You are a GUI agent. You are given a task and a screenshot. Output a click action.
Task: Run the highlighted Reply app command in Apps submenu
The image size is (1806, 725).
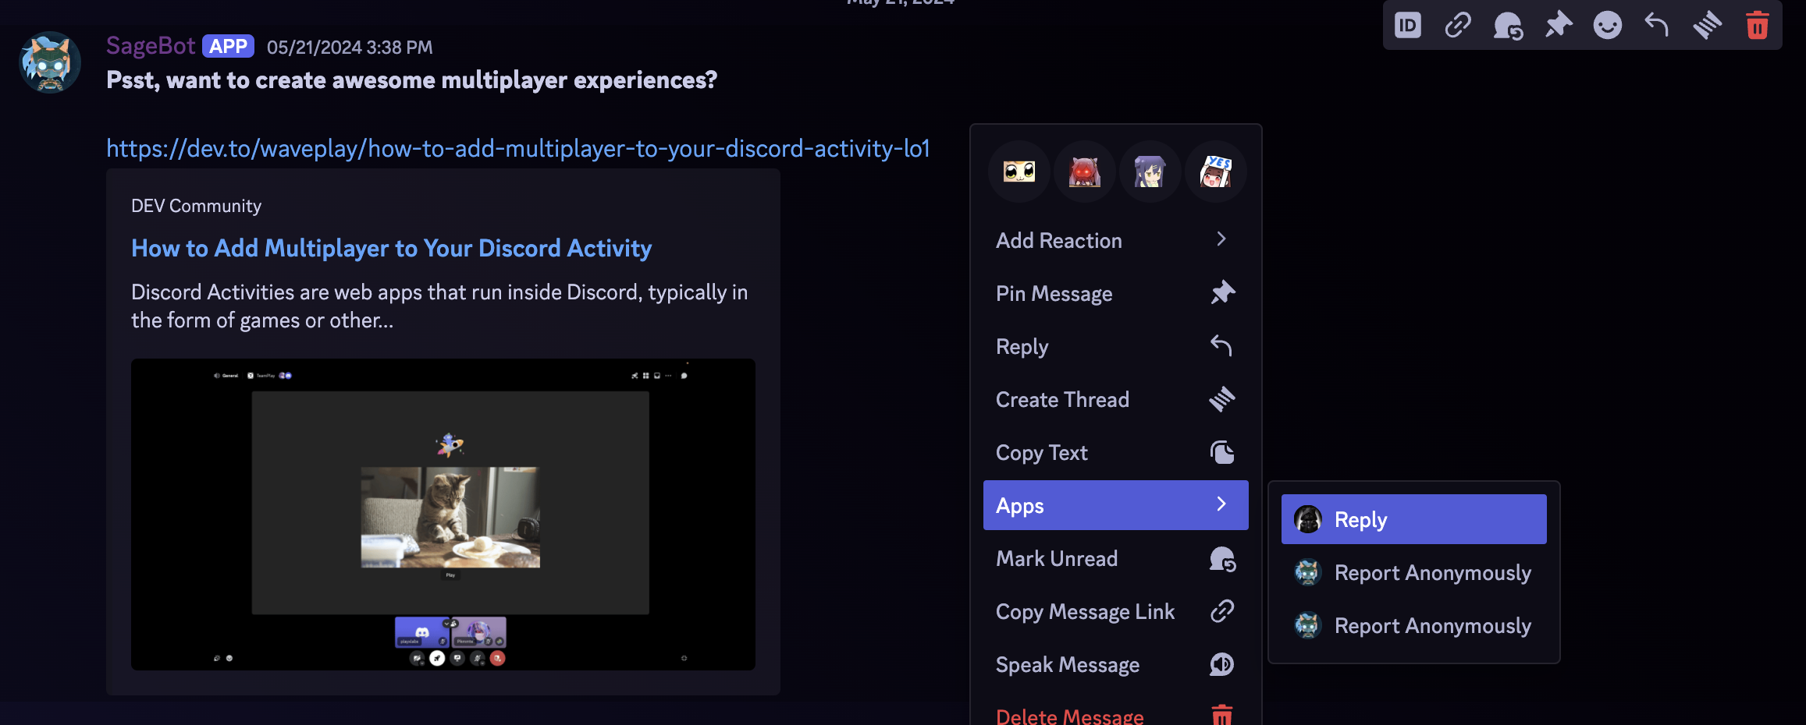pyautogui.click(x=1414, y=519)
